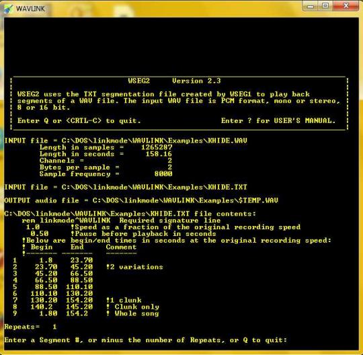The height and width of the screenshot is (355, 363).
Task: Maximize the WAVLINK window
Action: (325, 6)
